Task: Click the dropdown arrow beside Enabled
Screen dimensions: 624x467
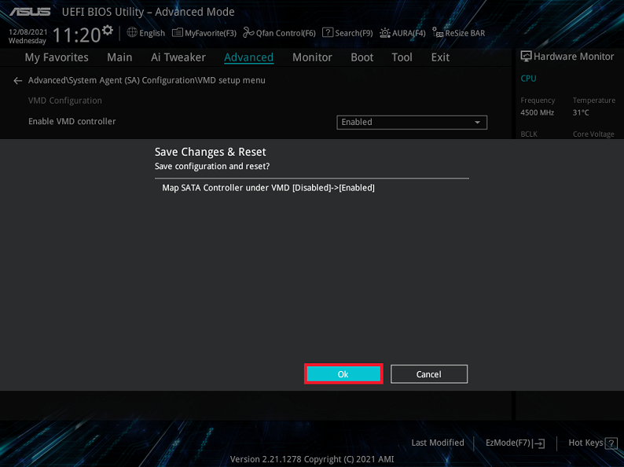Action: [x=477, y=123]
